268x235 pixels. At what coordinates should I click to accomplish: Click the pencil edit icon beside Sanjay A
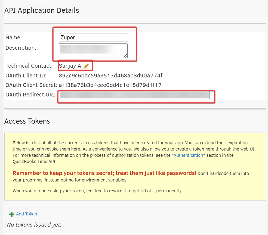click(86, 66)
